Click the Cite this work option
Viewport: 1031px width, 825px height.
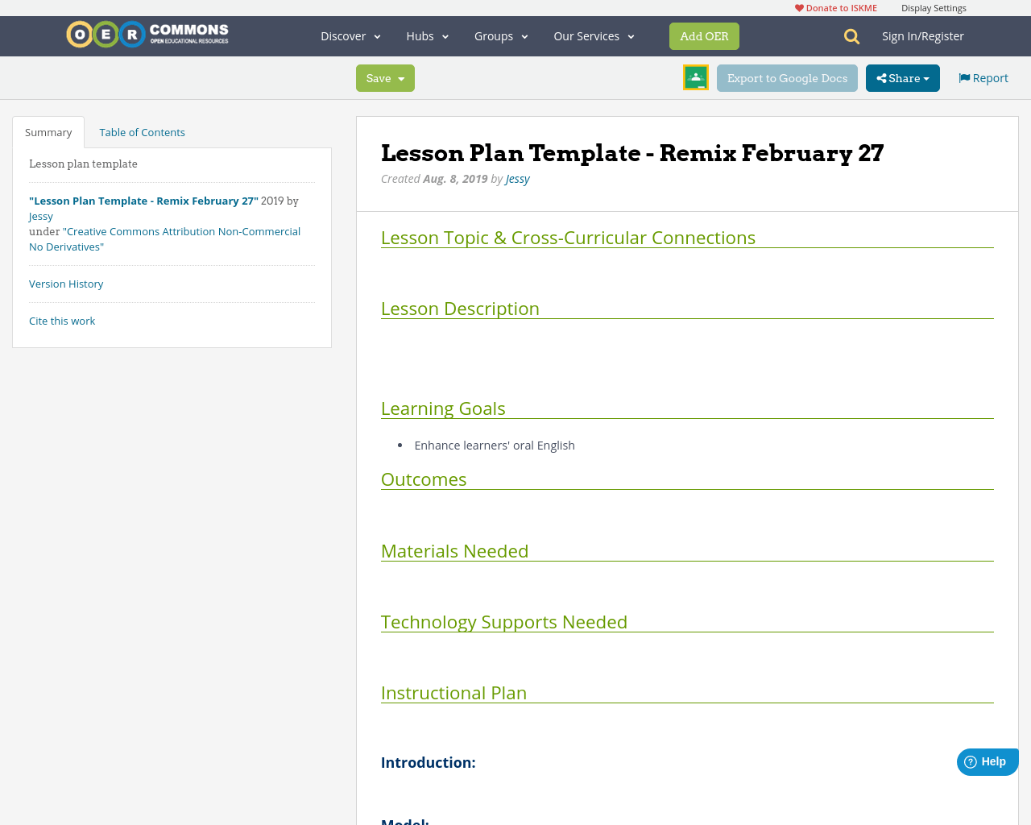click(x=62, y=320)
